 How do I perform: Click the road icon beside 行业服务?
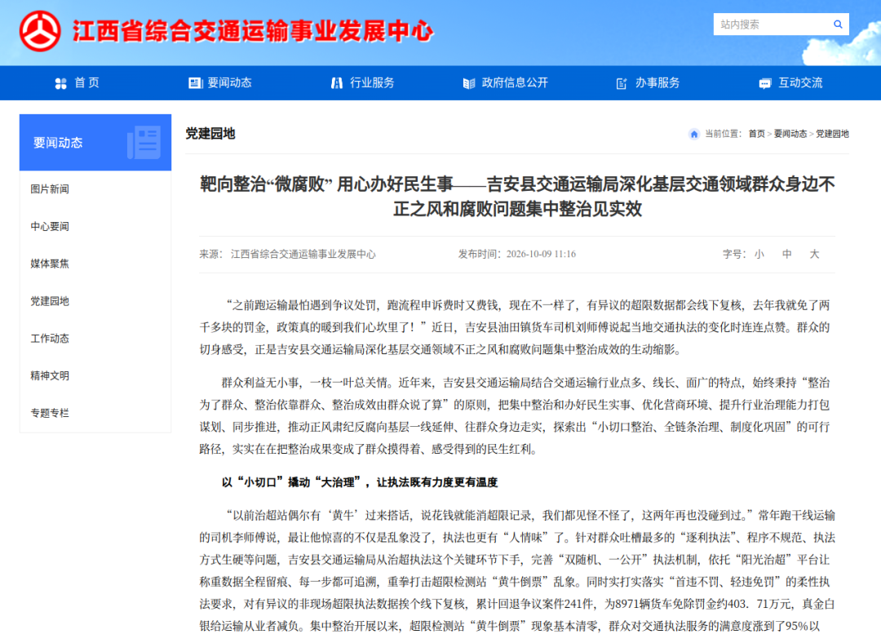tap(337, 83)
